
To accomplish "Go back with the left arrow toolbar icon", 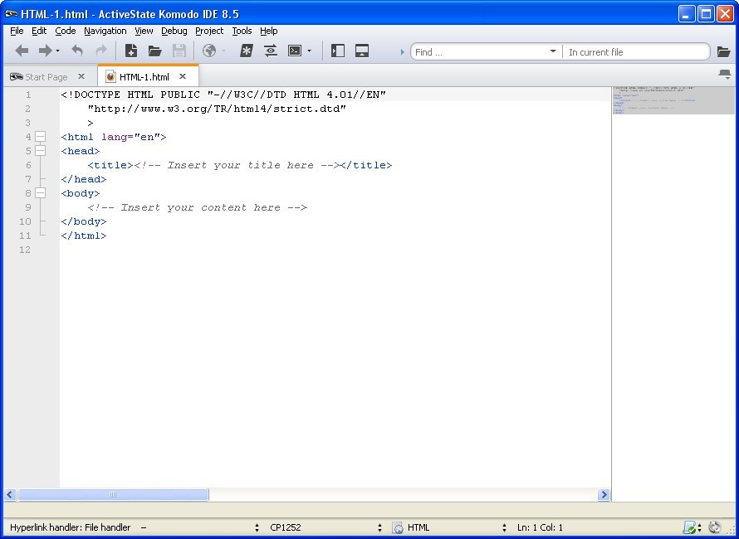I will tap(22, 51).
